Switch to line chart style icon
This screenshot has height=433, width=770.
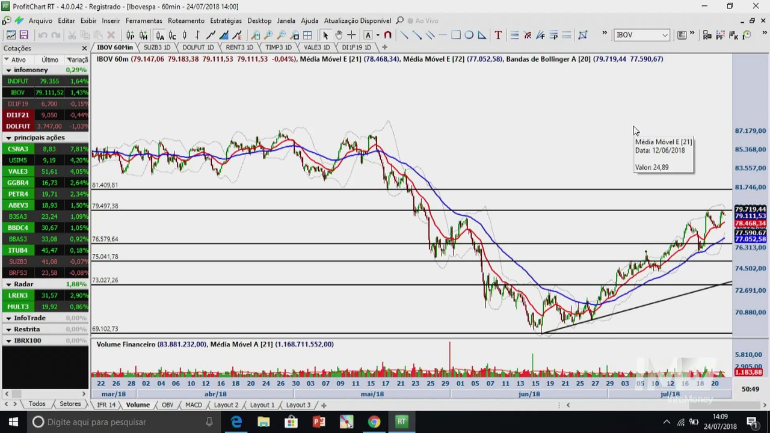tap(211, 35)
